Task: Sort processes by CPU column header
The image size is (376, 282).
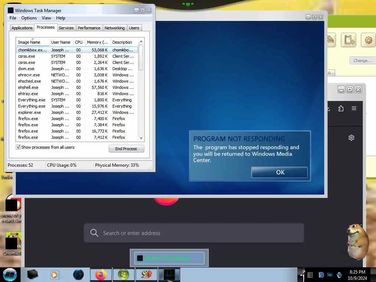Action: pos(79,42)
